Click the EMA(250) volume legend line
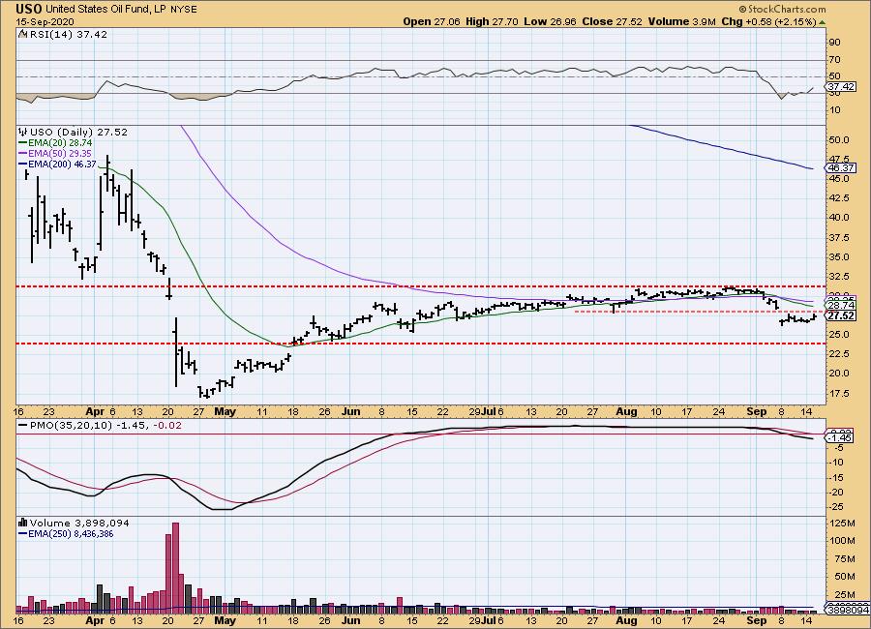The image size is (871, 629). coord(23,534)
